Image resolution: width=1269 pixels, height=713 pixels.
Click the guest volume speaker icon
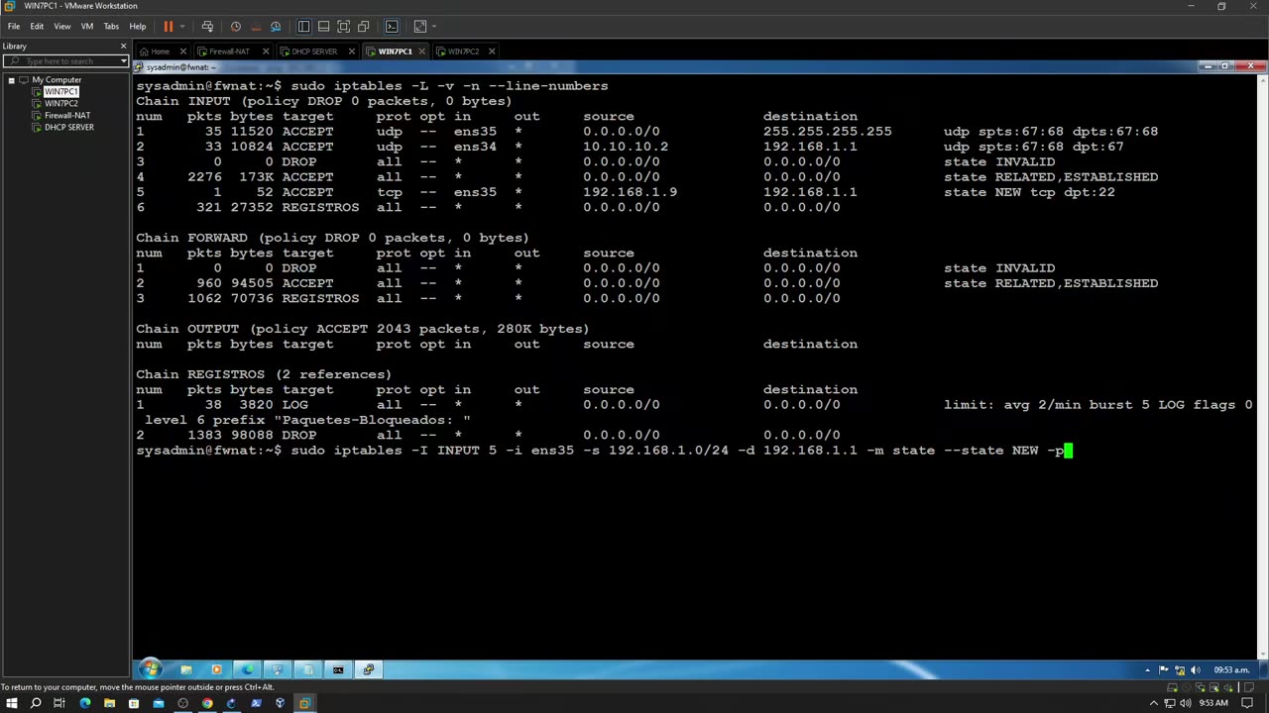[1196, 670]
